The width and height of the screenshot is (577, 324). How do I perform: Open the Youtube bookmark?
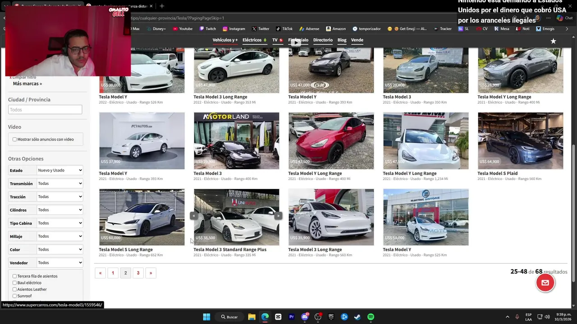coord(183,29)
